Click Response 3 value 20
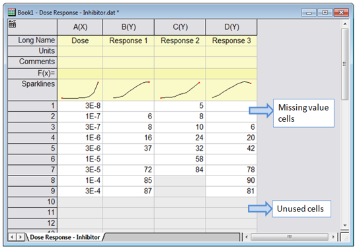Image resolution: width=359 pixels, height=251 pixels. (x=231, y=138)
